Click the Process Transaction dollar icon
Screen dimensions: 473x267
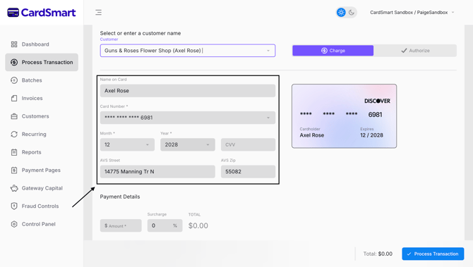[14, 62]
